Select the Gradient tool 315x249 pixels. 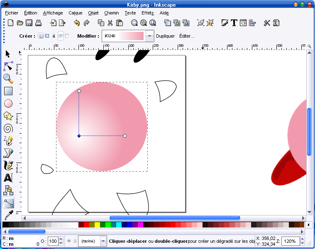pyautogui.click(x=9, y=203)
